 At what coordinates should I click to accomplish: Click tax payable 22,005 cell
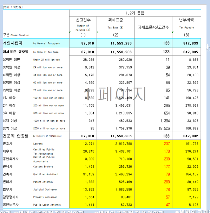192,167
